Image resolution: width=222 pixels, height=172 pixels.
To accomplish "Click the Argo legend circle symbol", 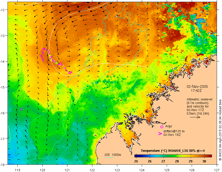I will pos(162,127).
